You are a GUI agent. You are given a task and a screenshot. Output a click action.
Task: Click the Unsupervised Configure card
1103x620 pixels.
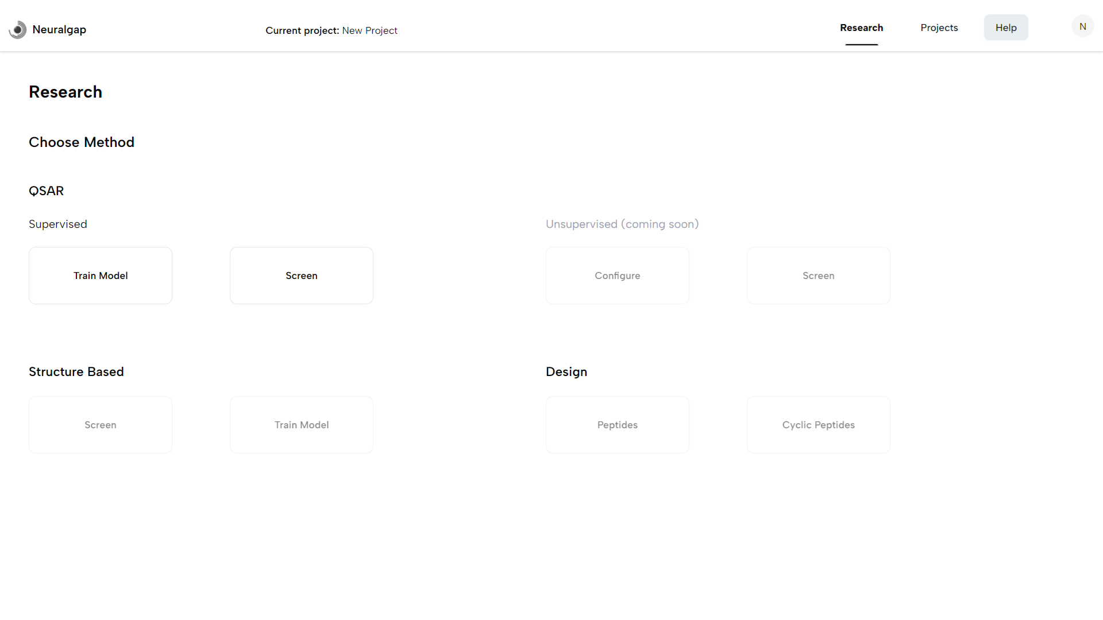tap(618, 276)
